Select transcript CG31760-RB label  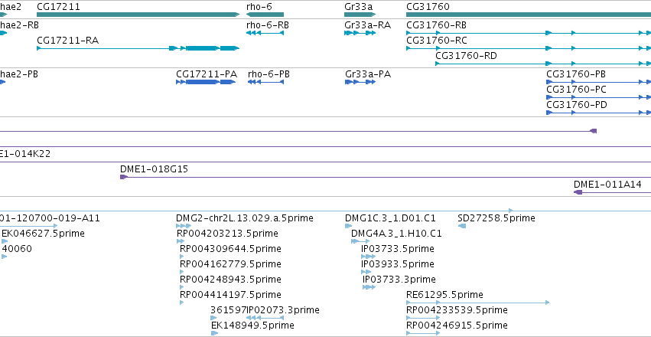tap(436, 25)
